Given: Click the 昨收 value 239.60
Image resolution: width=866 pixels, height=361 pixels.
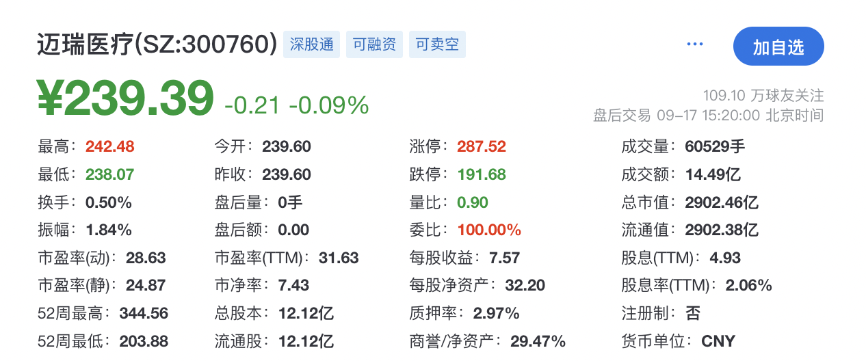Looking at the screenshot, I should 287,174.
